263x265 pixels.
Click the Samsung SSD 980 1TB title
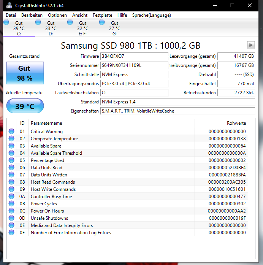pyautogui.click(x=131, y=46)
